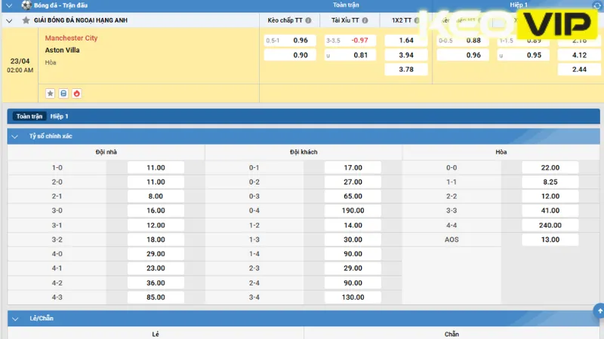Bet on Manchester City 1X2 odds 1.64
The width and height of the screenshot is (604, 339).
click(406, 40)
